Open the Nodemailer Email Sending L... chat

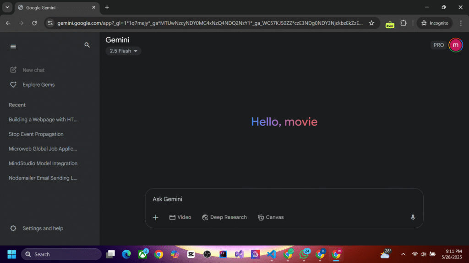[x=43, y=178]
